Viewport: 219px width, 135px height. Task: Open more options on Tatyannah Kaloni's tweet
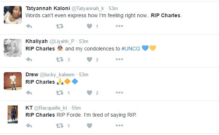point(119,26)
